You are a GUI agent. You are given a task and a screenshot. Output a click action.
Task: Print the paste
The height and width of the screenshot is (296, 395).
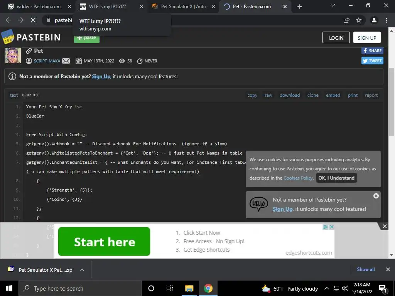click(353, 95)
